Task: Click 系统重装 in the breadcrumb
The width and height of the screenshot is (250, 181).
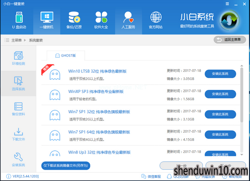Action: pyautogui.click(x=36, y=40)
